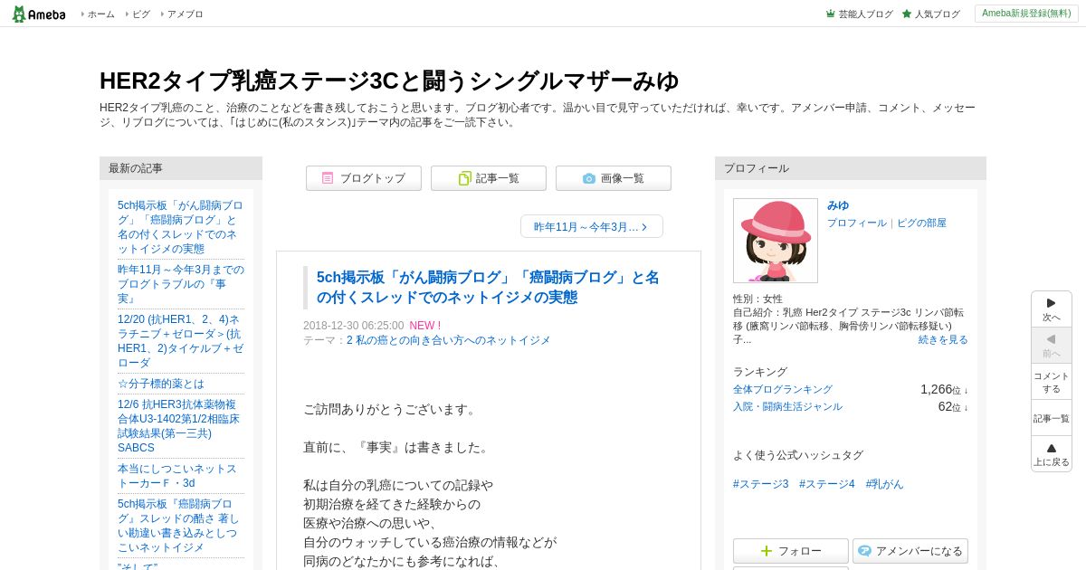This screenshot has width=1086, height=570.
Task: Open sidebar post 12/20 (抗HER1、2、4)ネラチニブ
Action: (181, 341)
